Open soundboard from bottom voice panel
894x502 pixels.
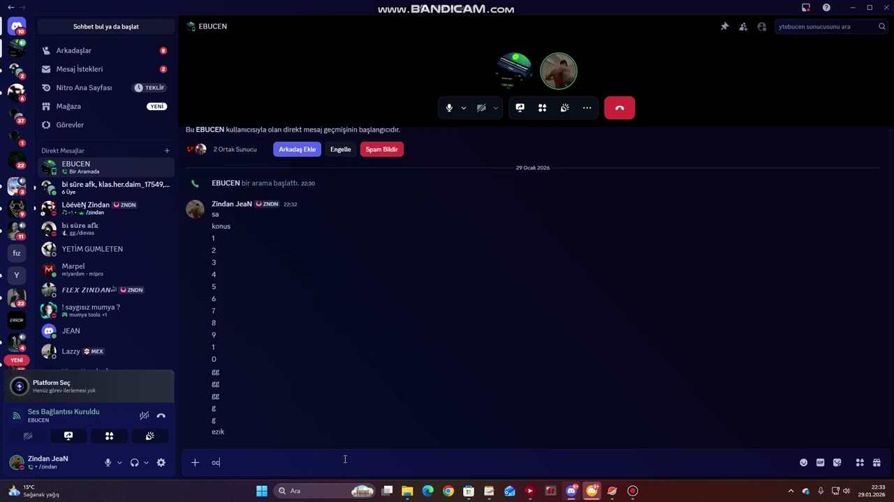149,436
